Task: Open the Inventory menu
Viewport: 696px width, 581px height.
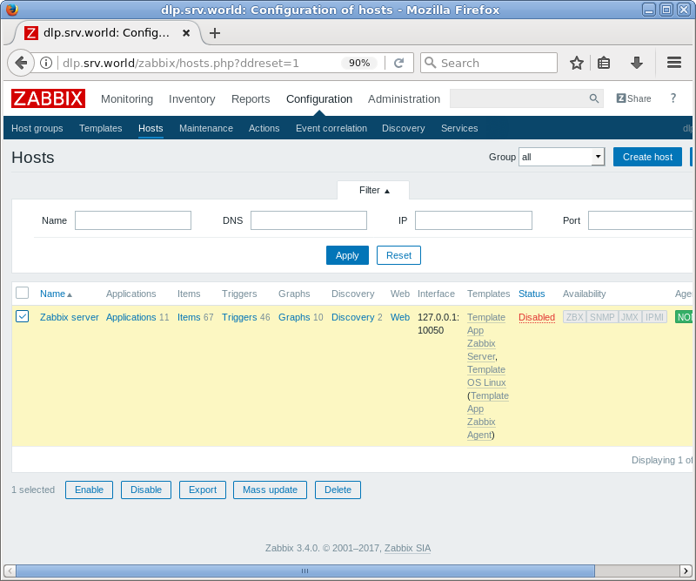Action: (x=191, y=99)
